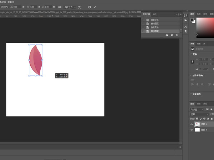This screenshot has width=214, height=160.
Task: Create new document from current state icon
Action: pos(167,35)
